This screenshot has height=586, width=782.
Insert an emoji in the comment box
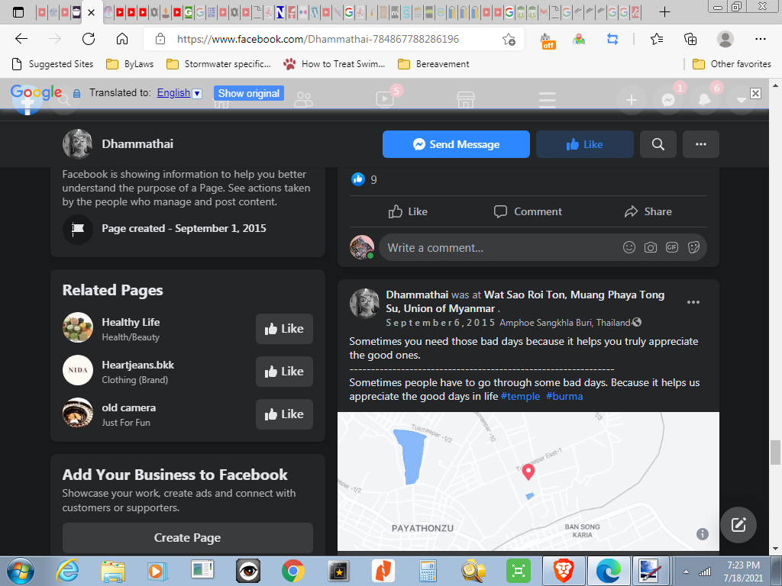click(629, 247)
